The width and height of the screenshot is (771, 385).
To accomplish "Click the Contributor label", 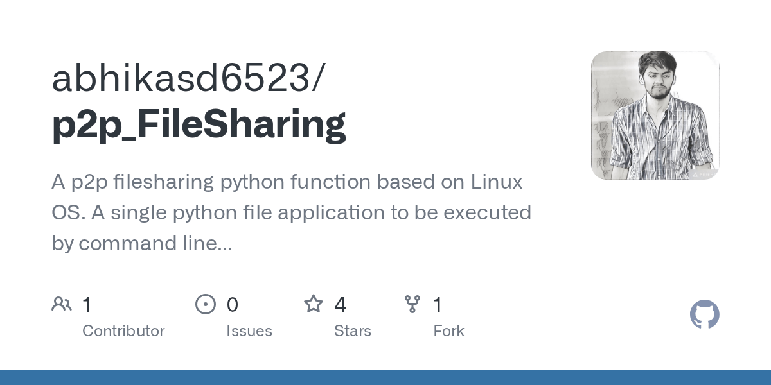I will [123, 331].
